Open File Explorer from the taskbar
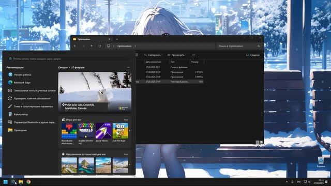 click(21, 182)
